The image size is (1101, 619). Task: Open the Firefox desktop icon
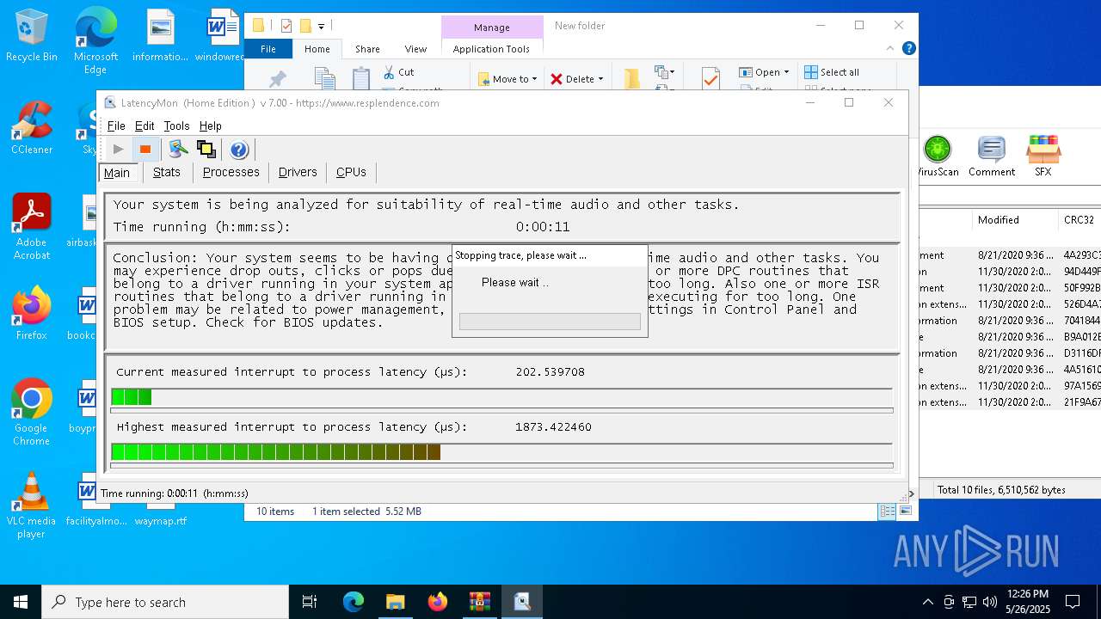32,313
